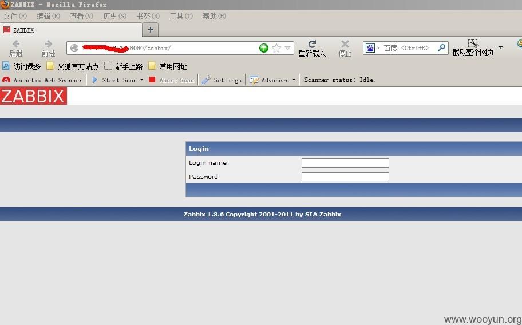Stop loading with the 停止 button

click(345, 48)
